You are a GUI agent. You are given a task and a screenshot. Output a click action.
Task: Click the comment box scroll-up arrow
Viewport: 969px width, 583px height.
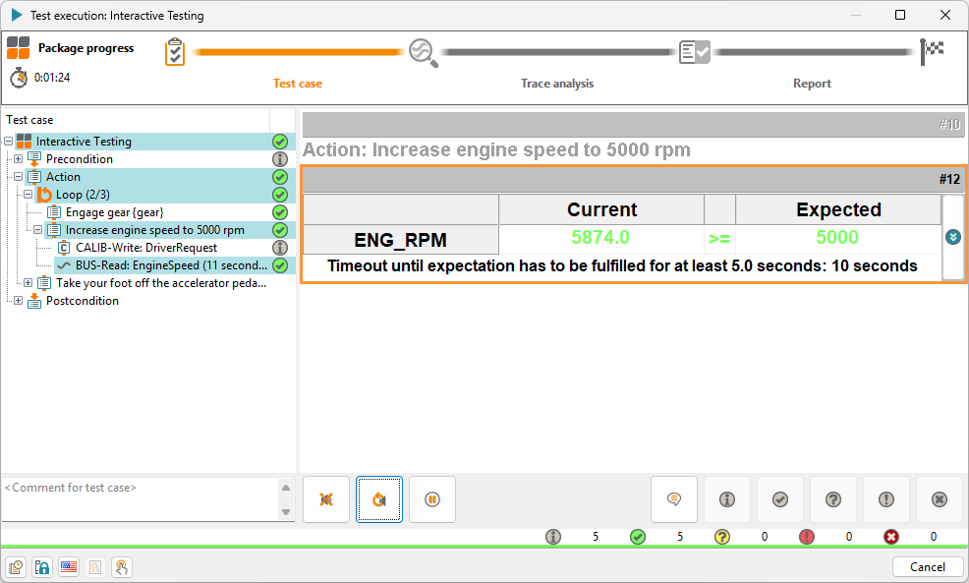286,488
